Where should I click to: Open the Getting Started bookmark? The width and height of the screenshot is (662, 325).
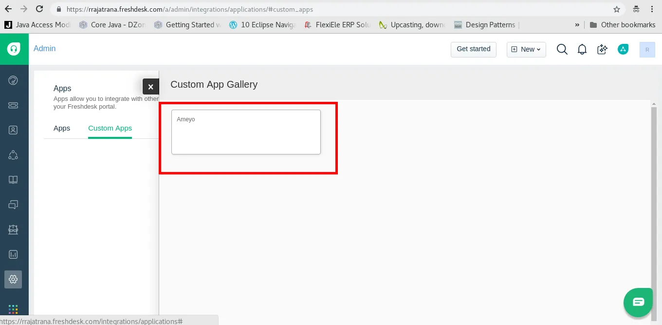click(188, 25)
